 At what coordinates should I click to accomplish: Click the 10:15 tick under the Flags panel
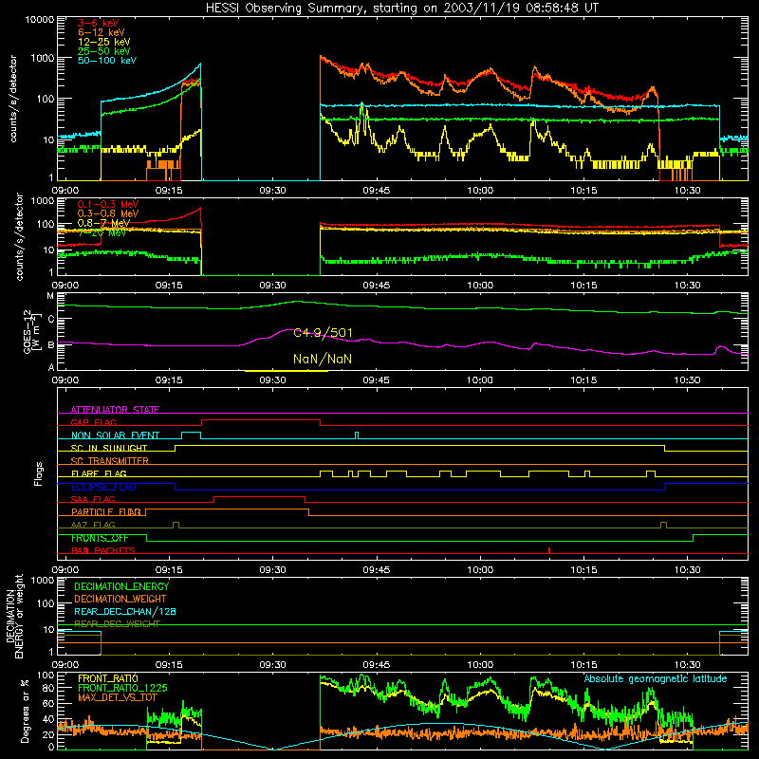click(x=583, y=570)
